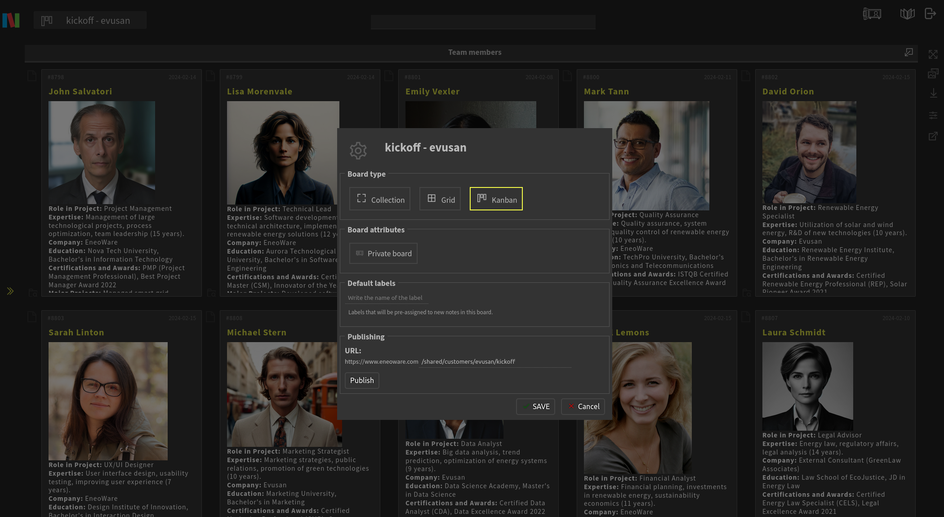Screen dimensions: 944x517
Task: Click the dialog title kickoff - evusan
Action: coord(426,147)
